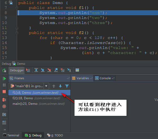Select frame f1():8, Demo
The width and height of the screenshot is (158, 139).
pos(39,93)
